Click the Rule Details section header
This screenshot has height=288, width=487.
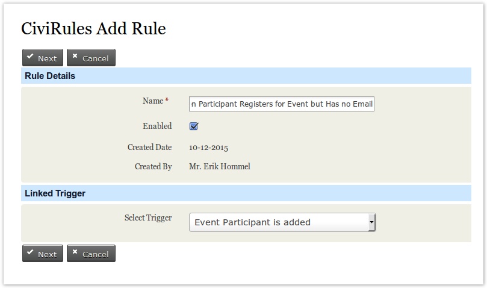pos(50,76)
